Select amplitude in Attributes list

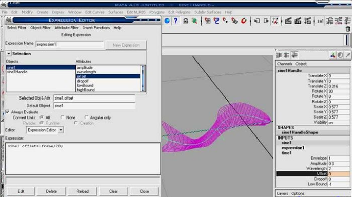pos(85,67)
